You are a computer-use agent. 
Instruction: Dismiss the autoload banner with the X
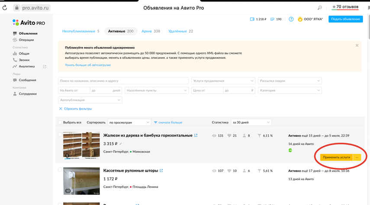(x=357, y=46)
